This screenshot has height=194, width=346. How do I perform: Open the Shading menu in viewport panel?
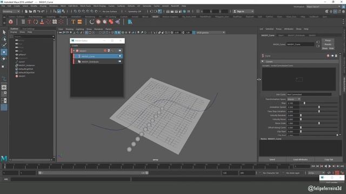point(69,29)
